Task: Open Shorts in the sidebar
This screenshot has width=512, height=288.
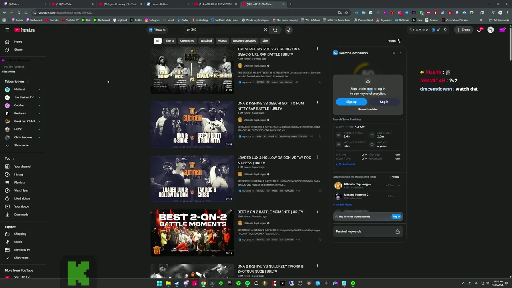Action: click(x=23, y=50)
